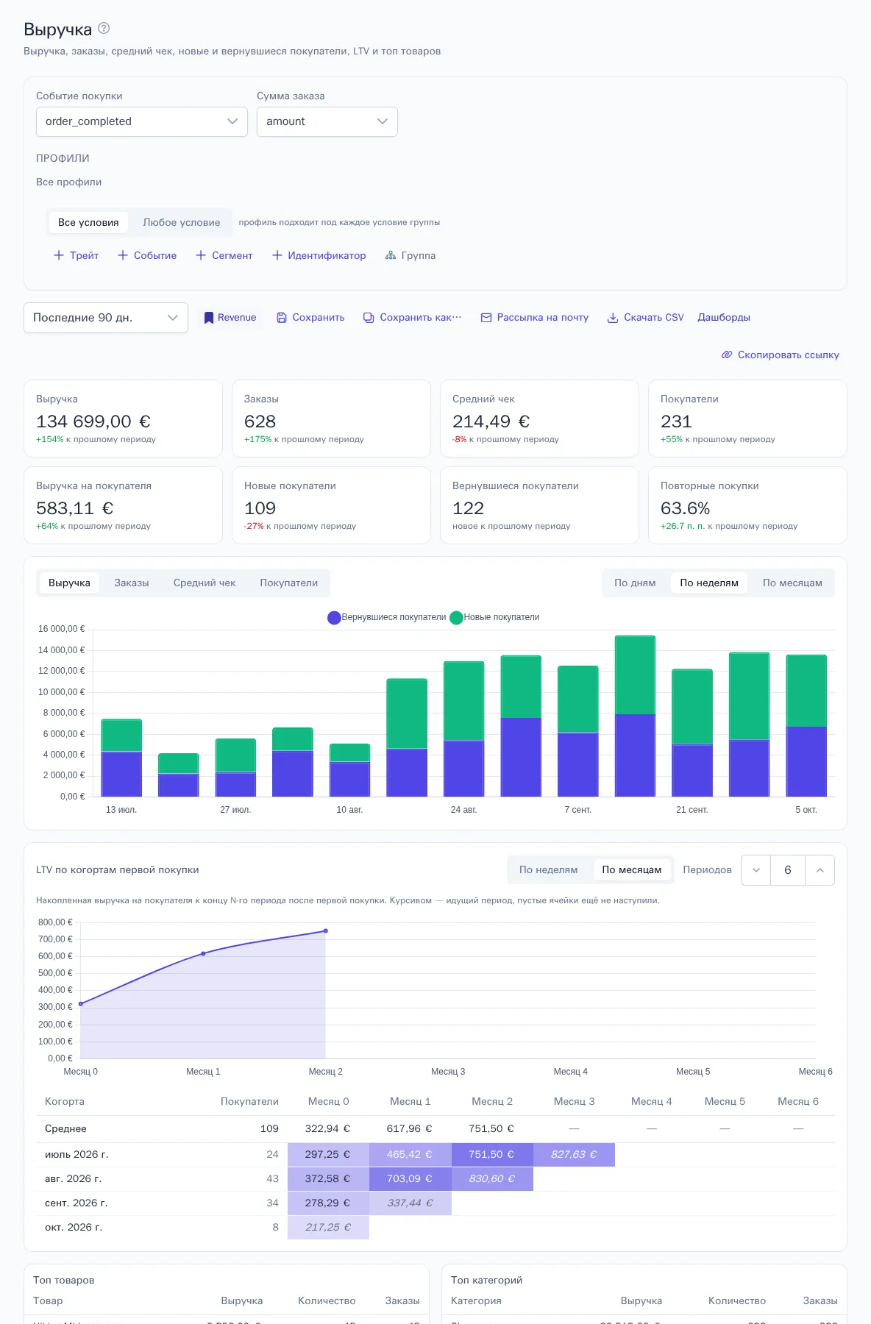The image size is (871, 1324).
Task: Click the plus icon next to Сегмент
Action: [x=201, y=255]
